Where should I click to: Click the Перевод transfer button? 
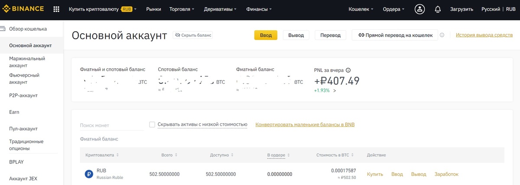tap(331, 35)
